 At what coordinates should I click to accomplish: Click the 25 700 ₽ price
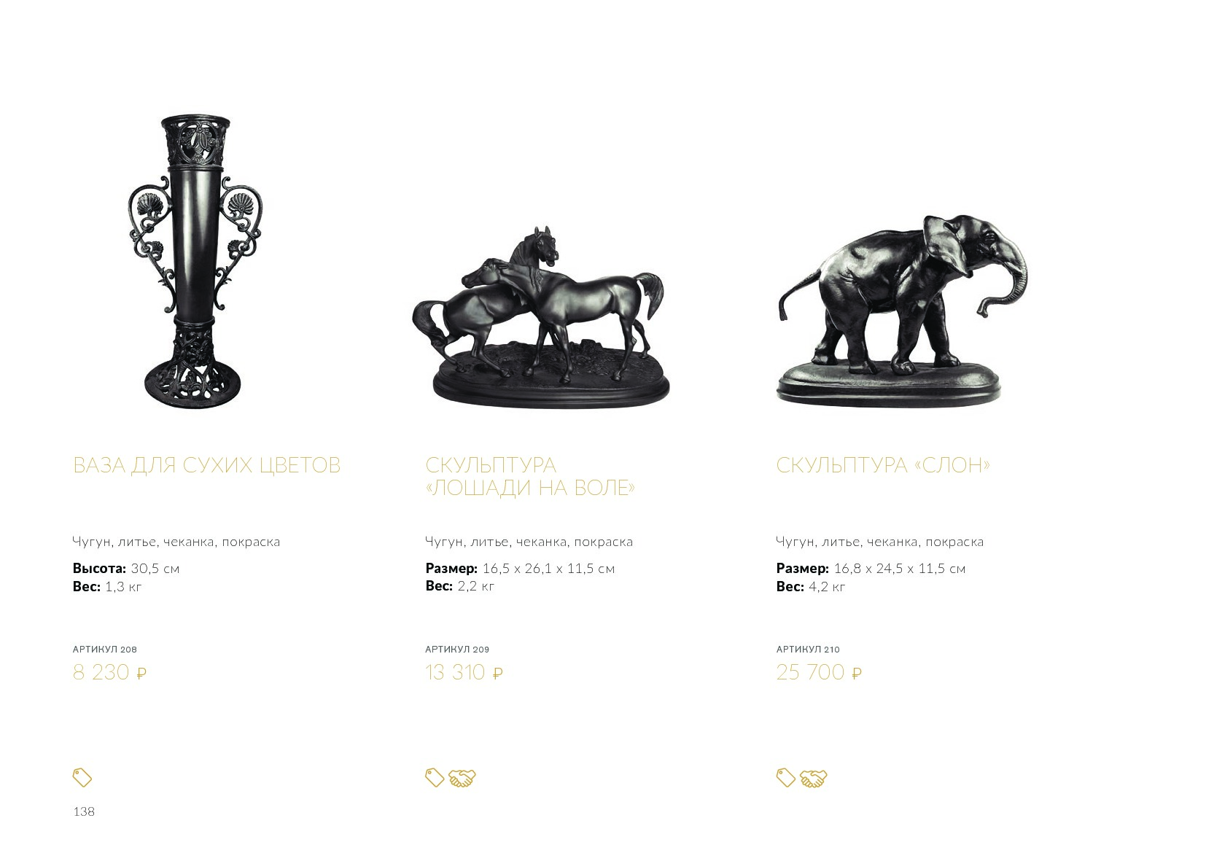point(819,672)
